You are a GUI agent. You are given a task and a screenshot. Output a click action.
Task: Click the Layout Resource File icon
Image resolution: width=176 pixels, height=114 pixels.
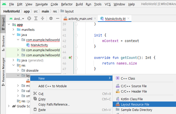coord(118,104)
